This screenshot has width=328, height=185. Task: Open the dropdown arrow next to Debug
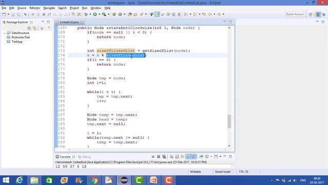pos(90,14)
